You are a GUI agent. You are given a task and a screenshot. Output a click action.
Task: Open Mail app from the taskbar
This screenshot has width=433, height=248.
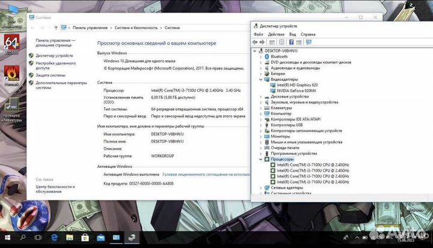100,238
